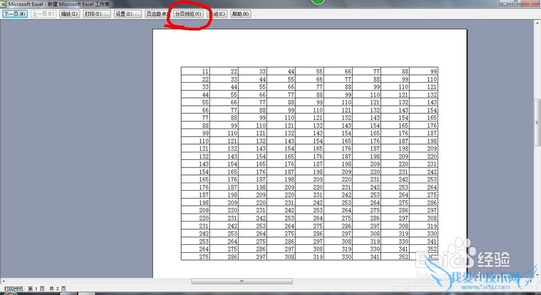Open page setup with 设置(S)...
Viewport: 541px width, 295px height.
128,14
